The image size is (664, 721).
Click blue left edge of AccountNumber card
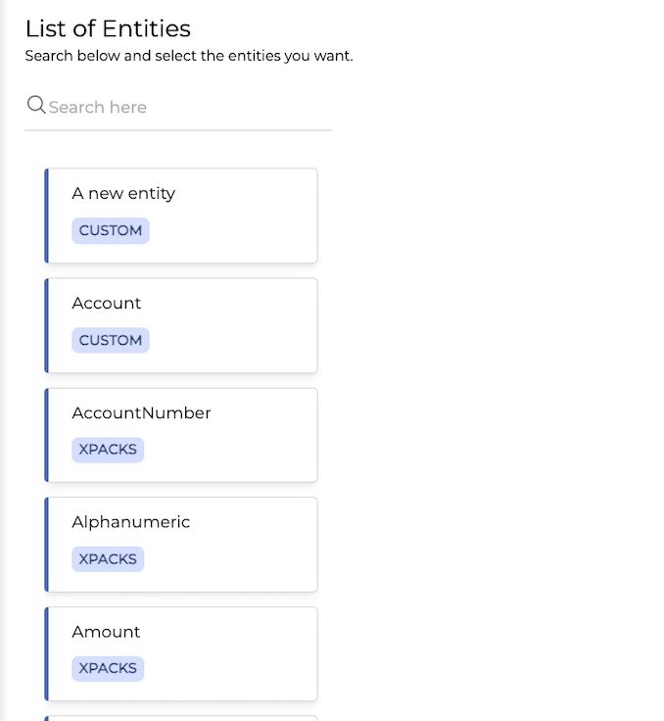[46, 435]
